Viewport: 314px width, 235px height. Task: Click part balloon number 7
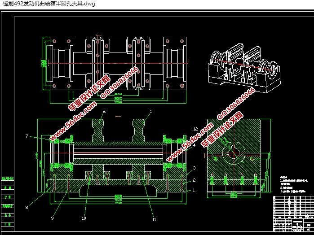click(27, 136)
